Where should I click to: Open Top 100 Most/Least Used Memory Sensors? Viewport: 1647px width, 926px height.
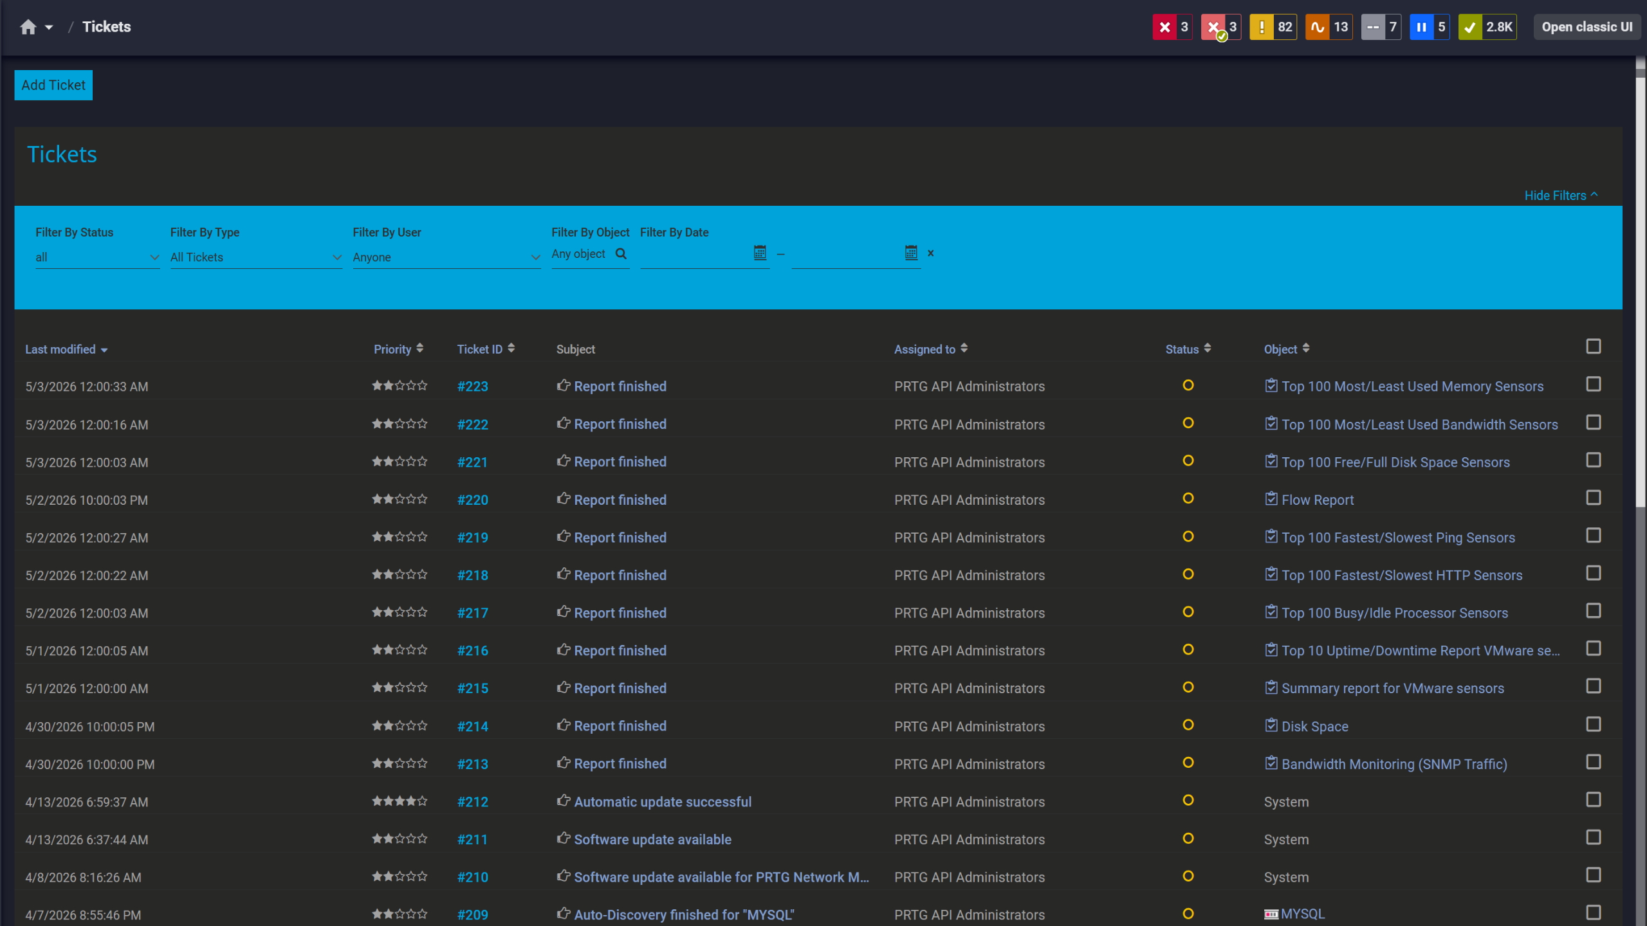[x=1412, y=386]
